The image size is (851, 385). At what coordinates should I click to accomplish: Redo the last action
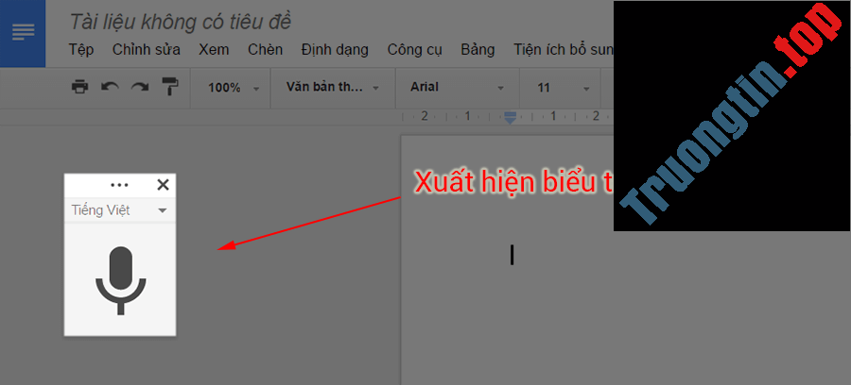coord(140,87)
